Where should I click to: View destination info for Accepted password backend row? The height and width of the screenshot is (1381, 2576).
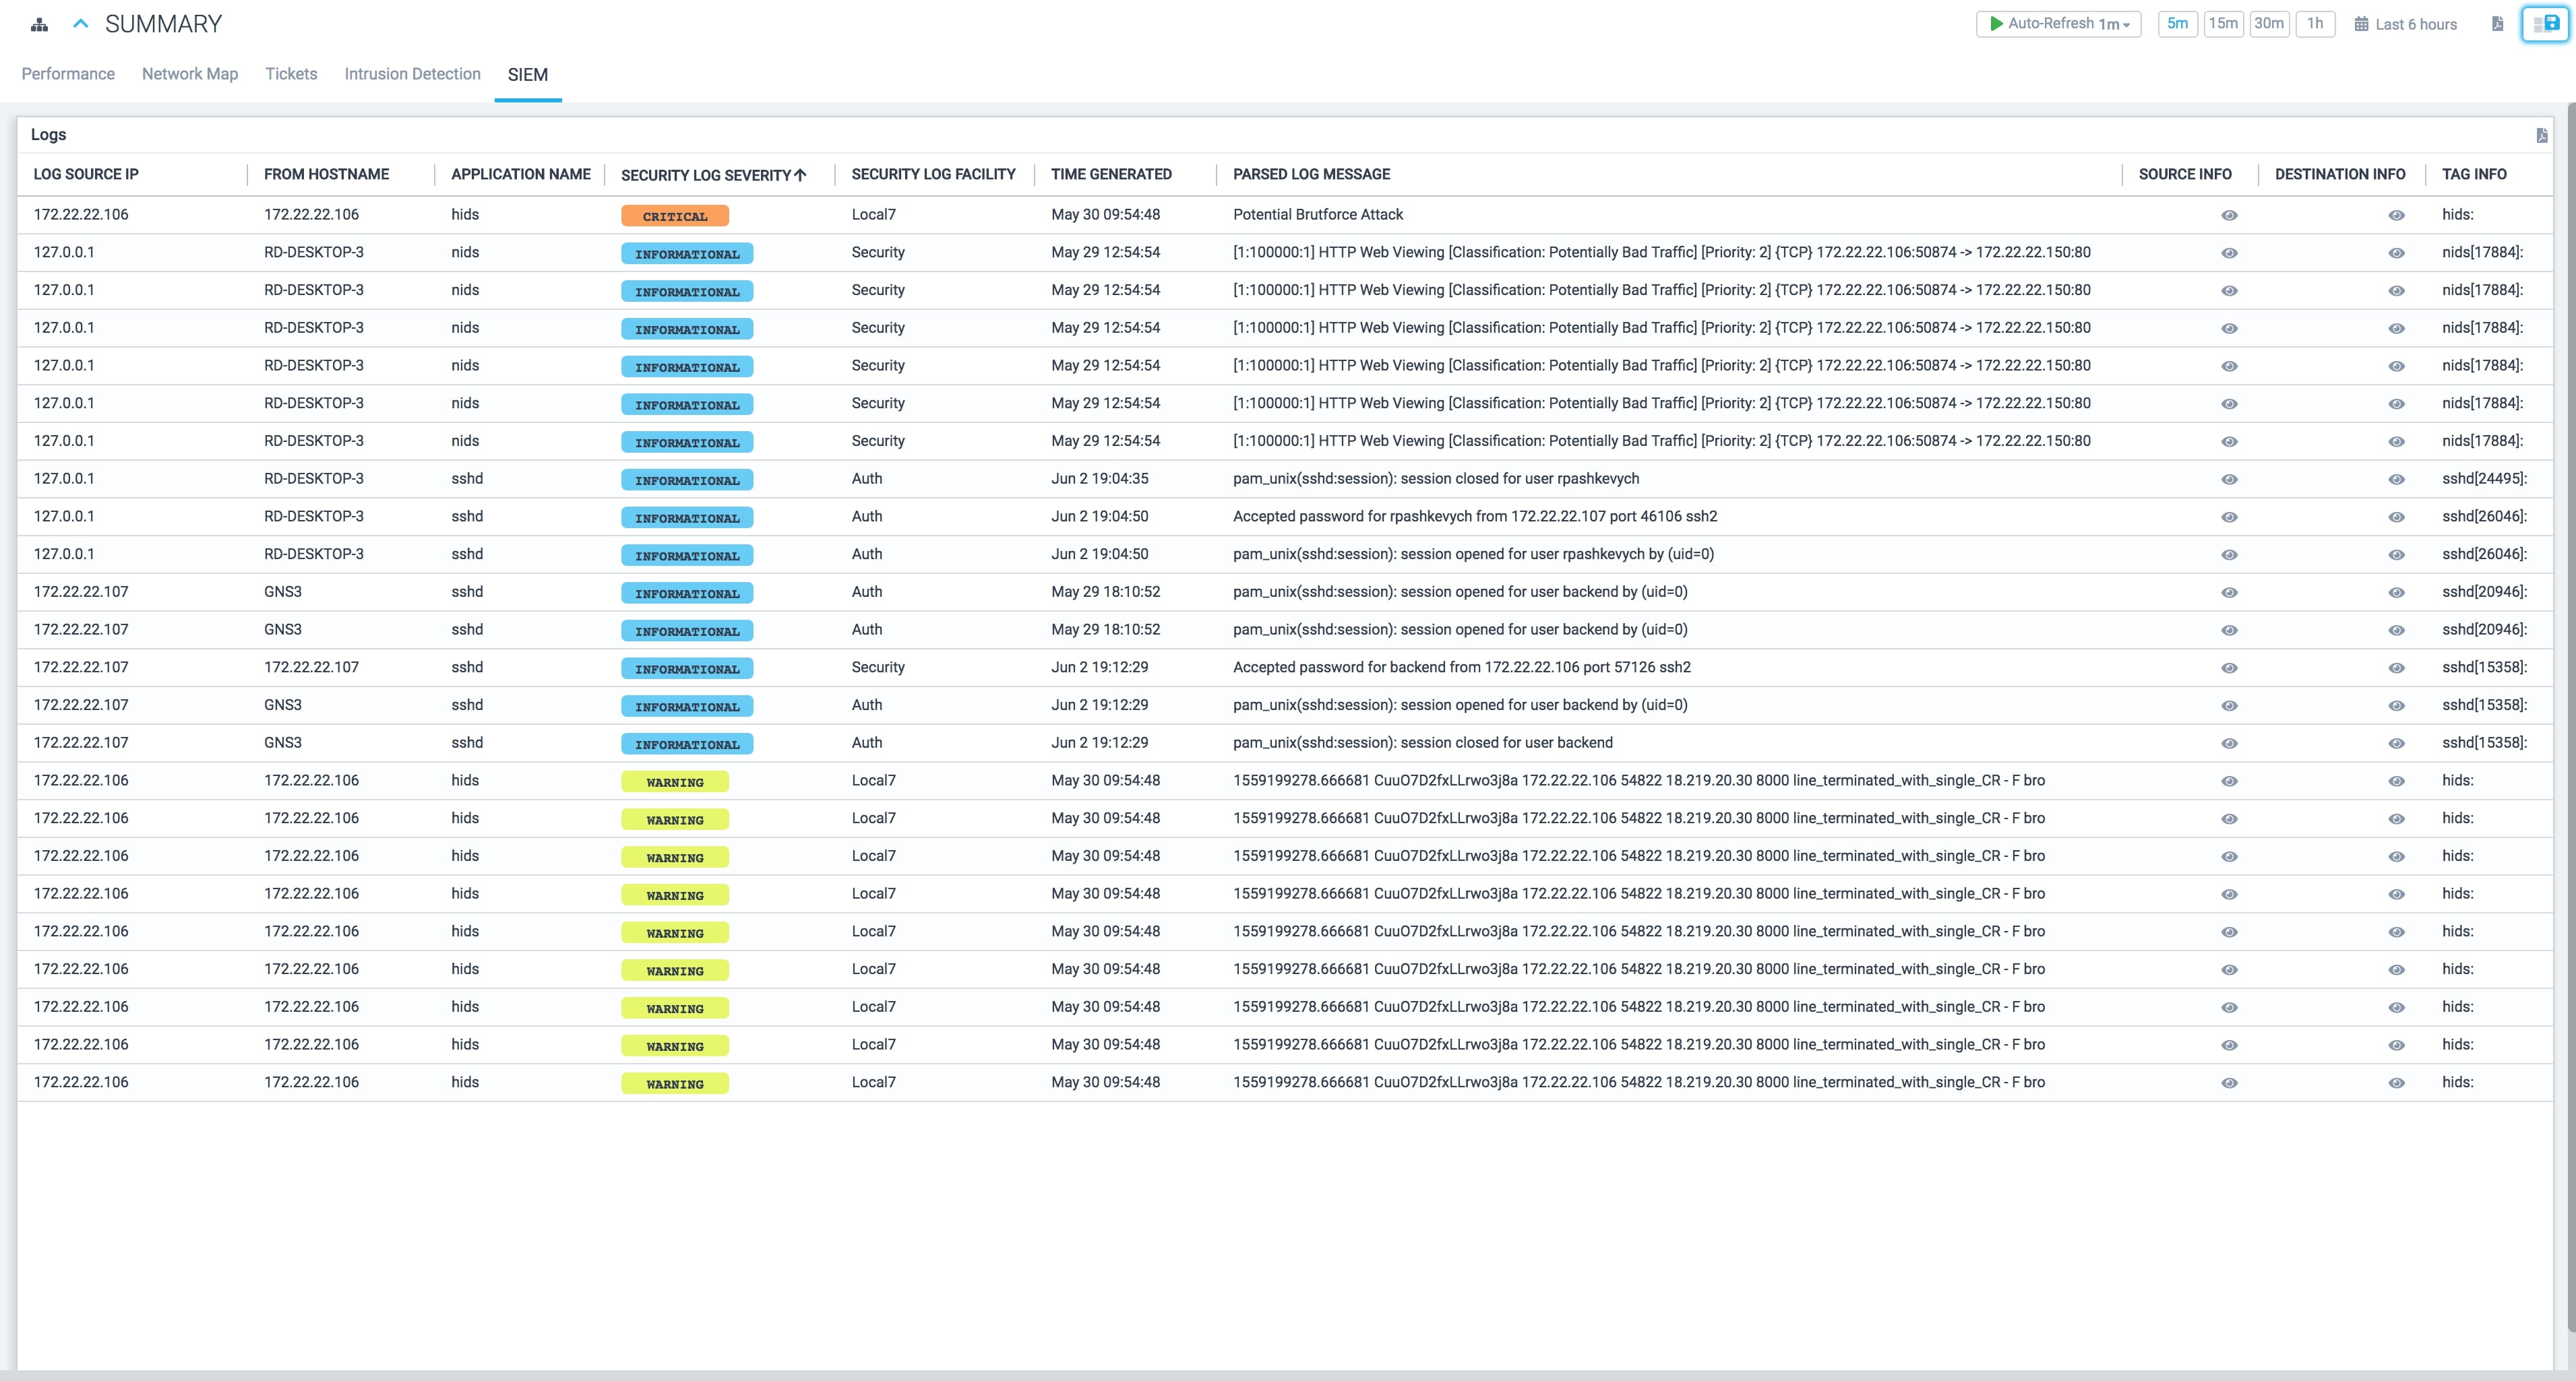[x=2396, y=668]
